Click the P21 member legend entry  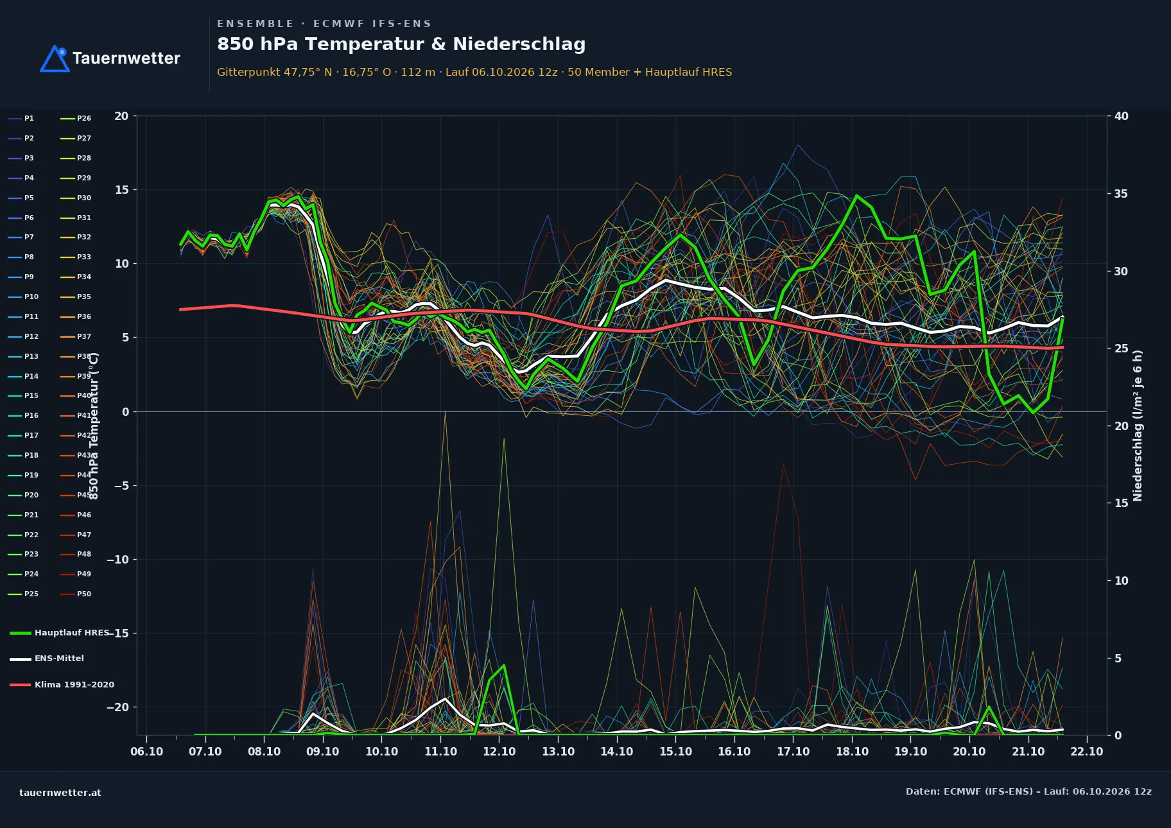click(23, 515)
